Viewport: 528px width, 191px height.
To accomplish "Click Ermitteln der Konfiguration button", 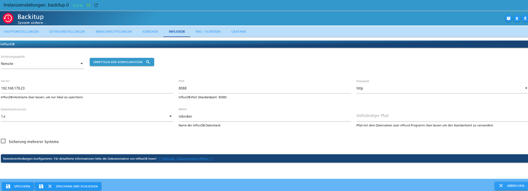I will click(x=122, y=62).
